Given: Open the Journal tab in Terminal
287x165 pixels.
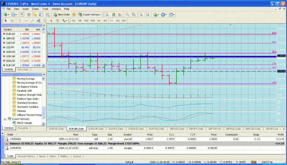Looking at the screenshot, I should click(x=77, y=156).
